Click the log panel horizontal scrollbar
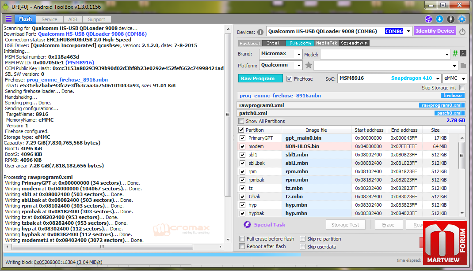The width and height of the screenshot is (473, 271). click(x=102, y=247)
